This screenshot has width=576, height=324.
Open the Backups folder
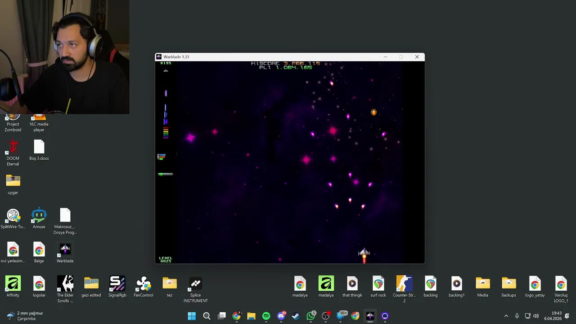tap(509, 287)
